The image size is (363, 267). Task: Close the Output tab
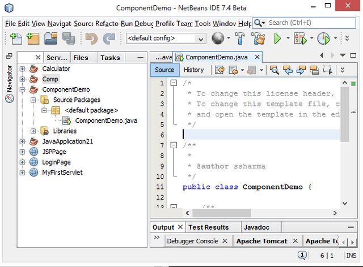180,227
